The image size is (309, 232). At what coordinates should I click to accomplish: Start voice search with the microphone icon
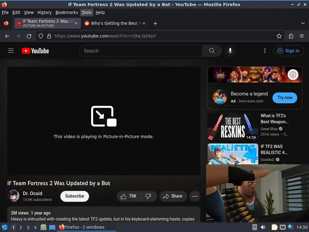tap(230, 51)
